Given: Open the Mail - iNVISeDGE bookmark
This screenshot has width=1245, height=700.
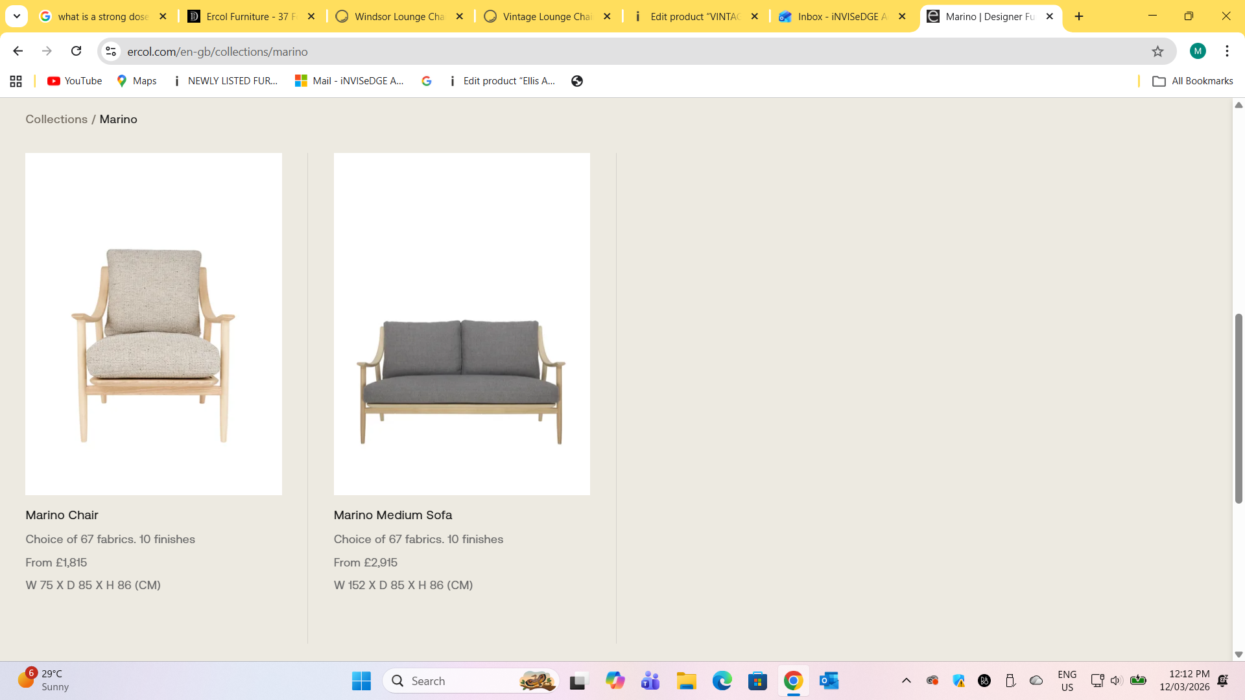Looking at the screenshot, I should (x=349, y=81).
